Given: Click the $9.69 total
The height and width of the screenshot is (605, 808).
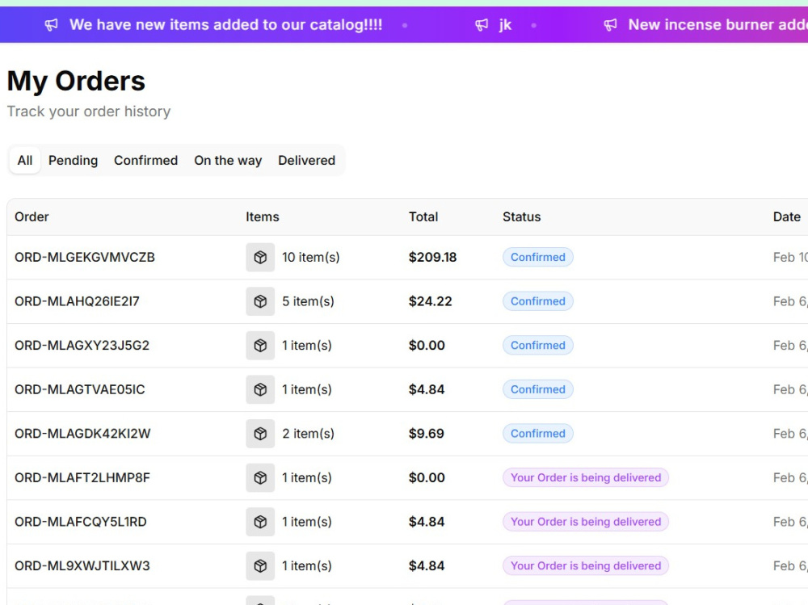Looking at the screenshot, I should 426,434.
